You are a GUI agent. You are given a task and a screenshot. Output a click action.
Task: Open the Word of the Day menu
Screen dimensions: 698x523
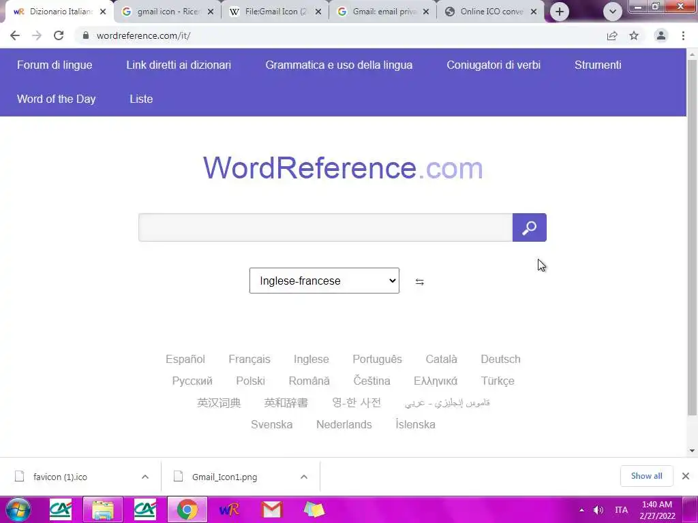57,99
